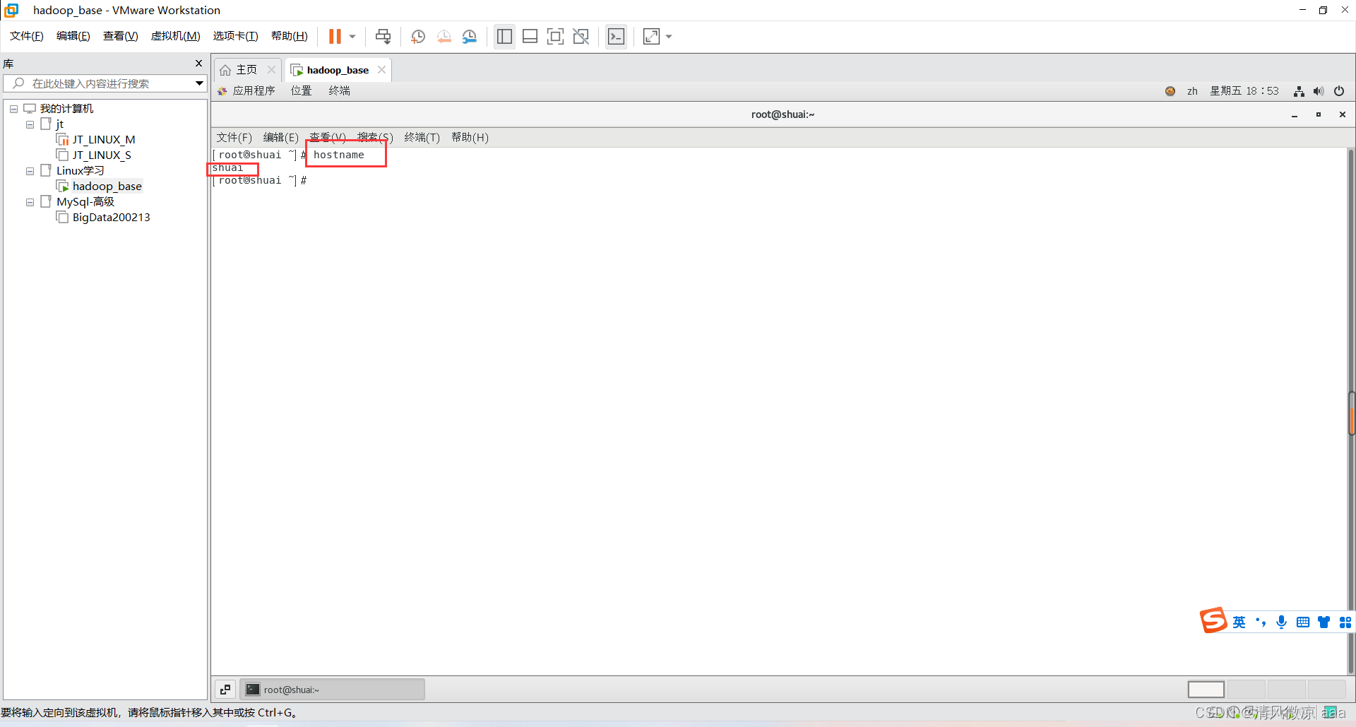The height and width of the screenshot is (727, 1356).
Task: Open the Sogou toolbox grid icon
Action: 1345,622
